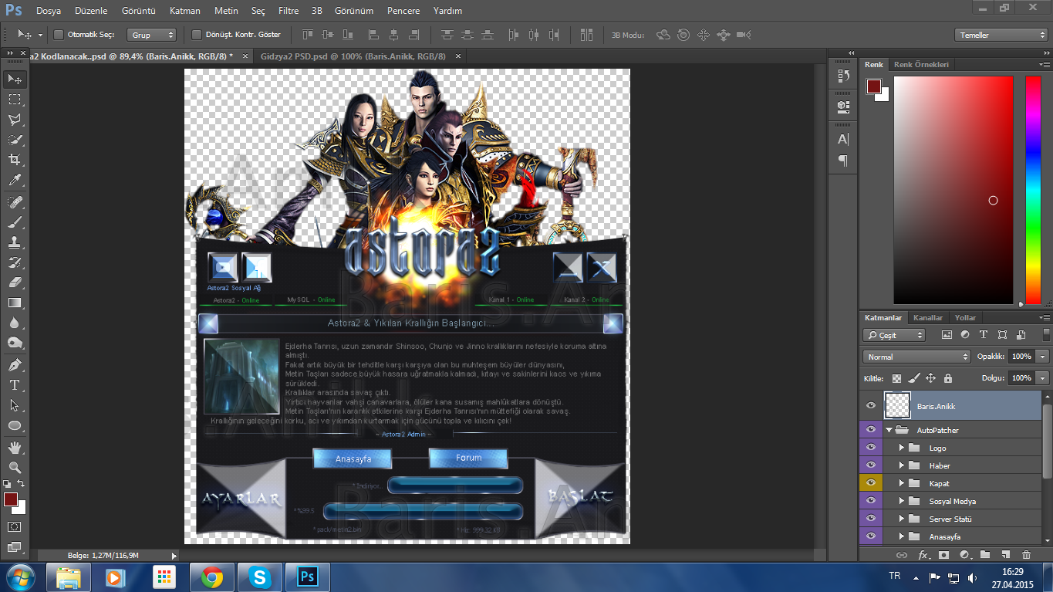Open the Çeşit layer filter dropdown
This screenshot has width=1053, height=592.
point(894,335)
